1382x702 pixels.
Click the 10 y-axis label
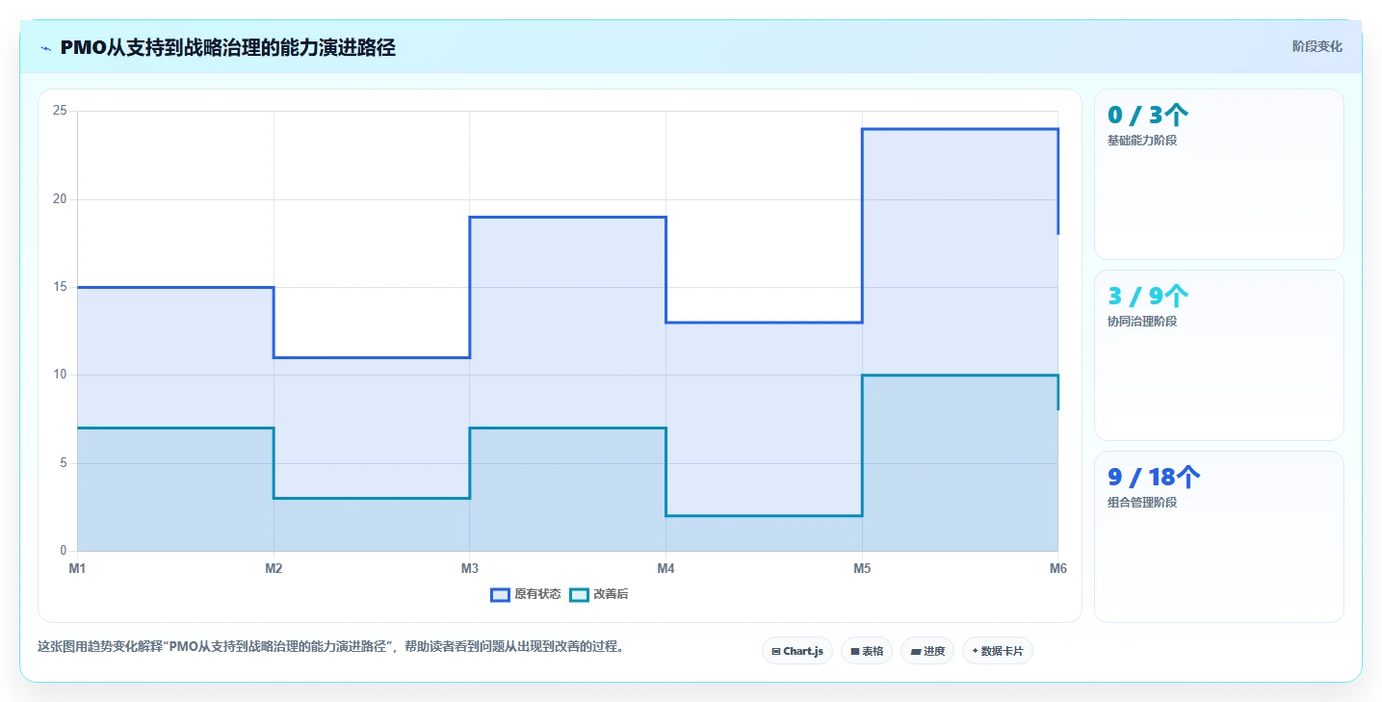[60, 375]
